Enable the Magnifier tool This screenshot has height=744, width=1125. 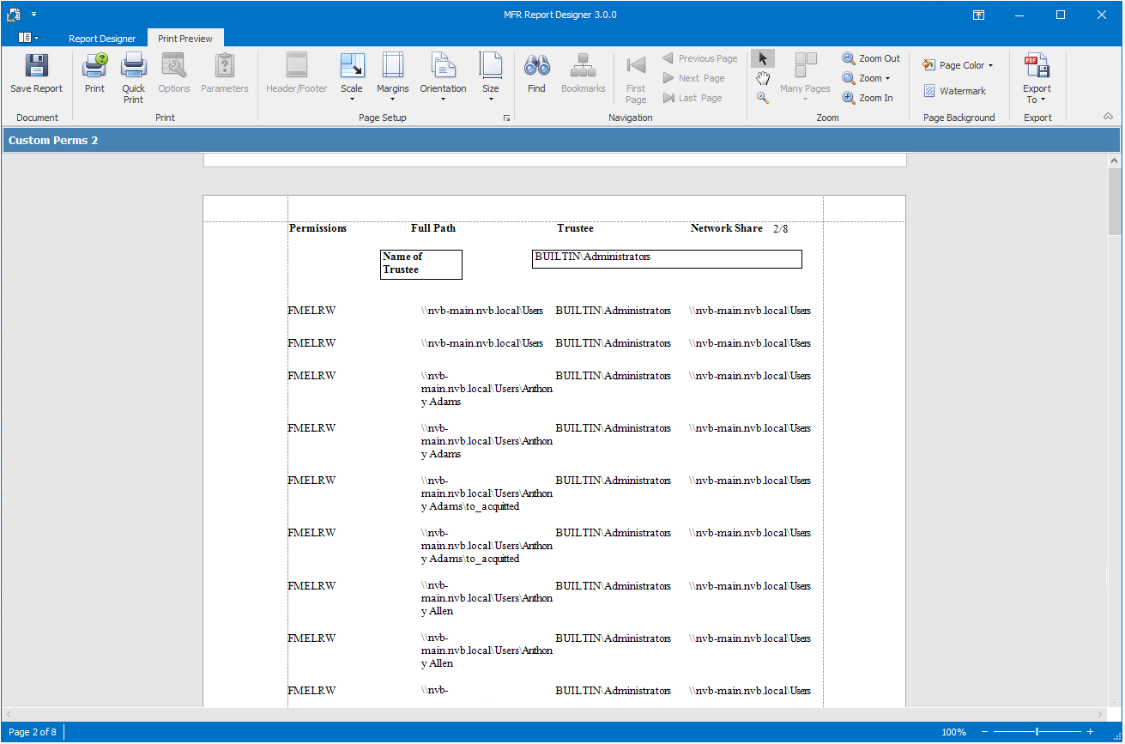coord(763,97)
